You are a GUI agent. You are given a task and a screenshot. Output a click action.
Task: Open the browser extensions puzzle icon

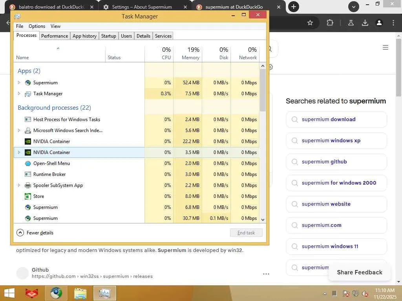coord(330,23)
